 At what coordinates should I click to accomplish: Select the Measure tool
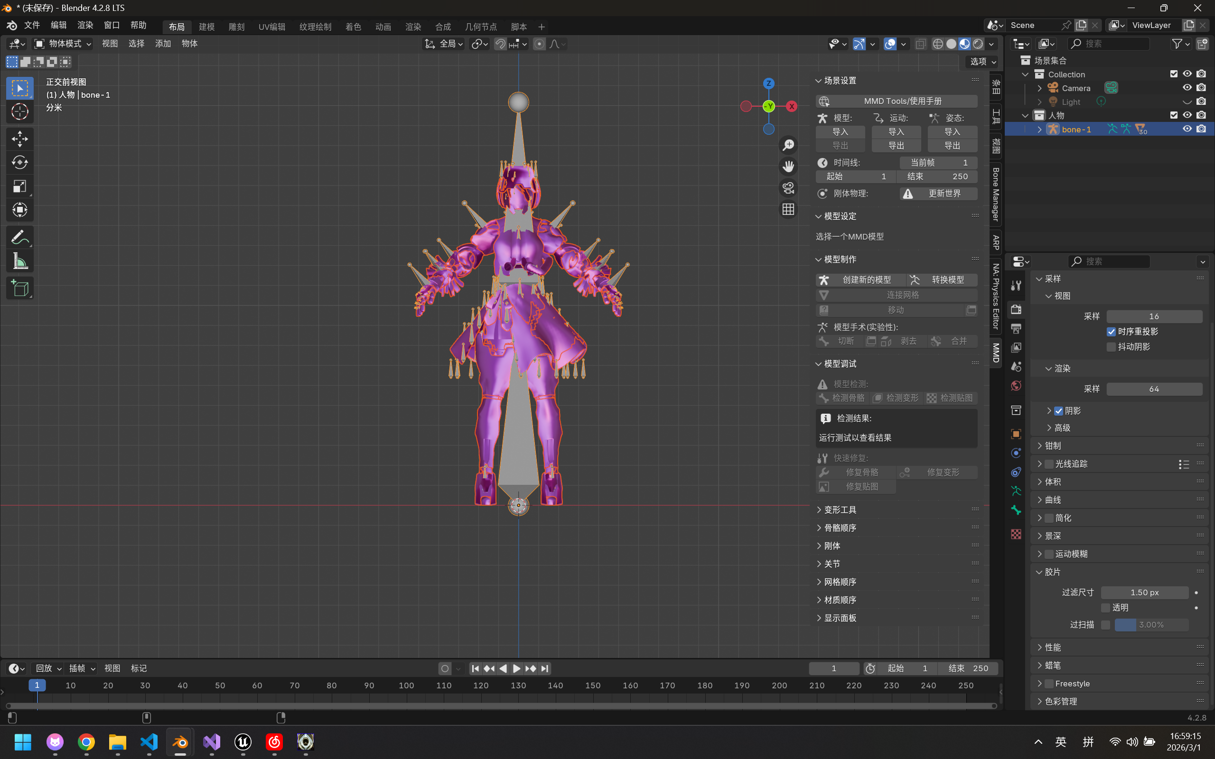(x=19, y=261)
